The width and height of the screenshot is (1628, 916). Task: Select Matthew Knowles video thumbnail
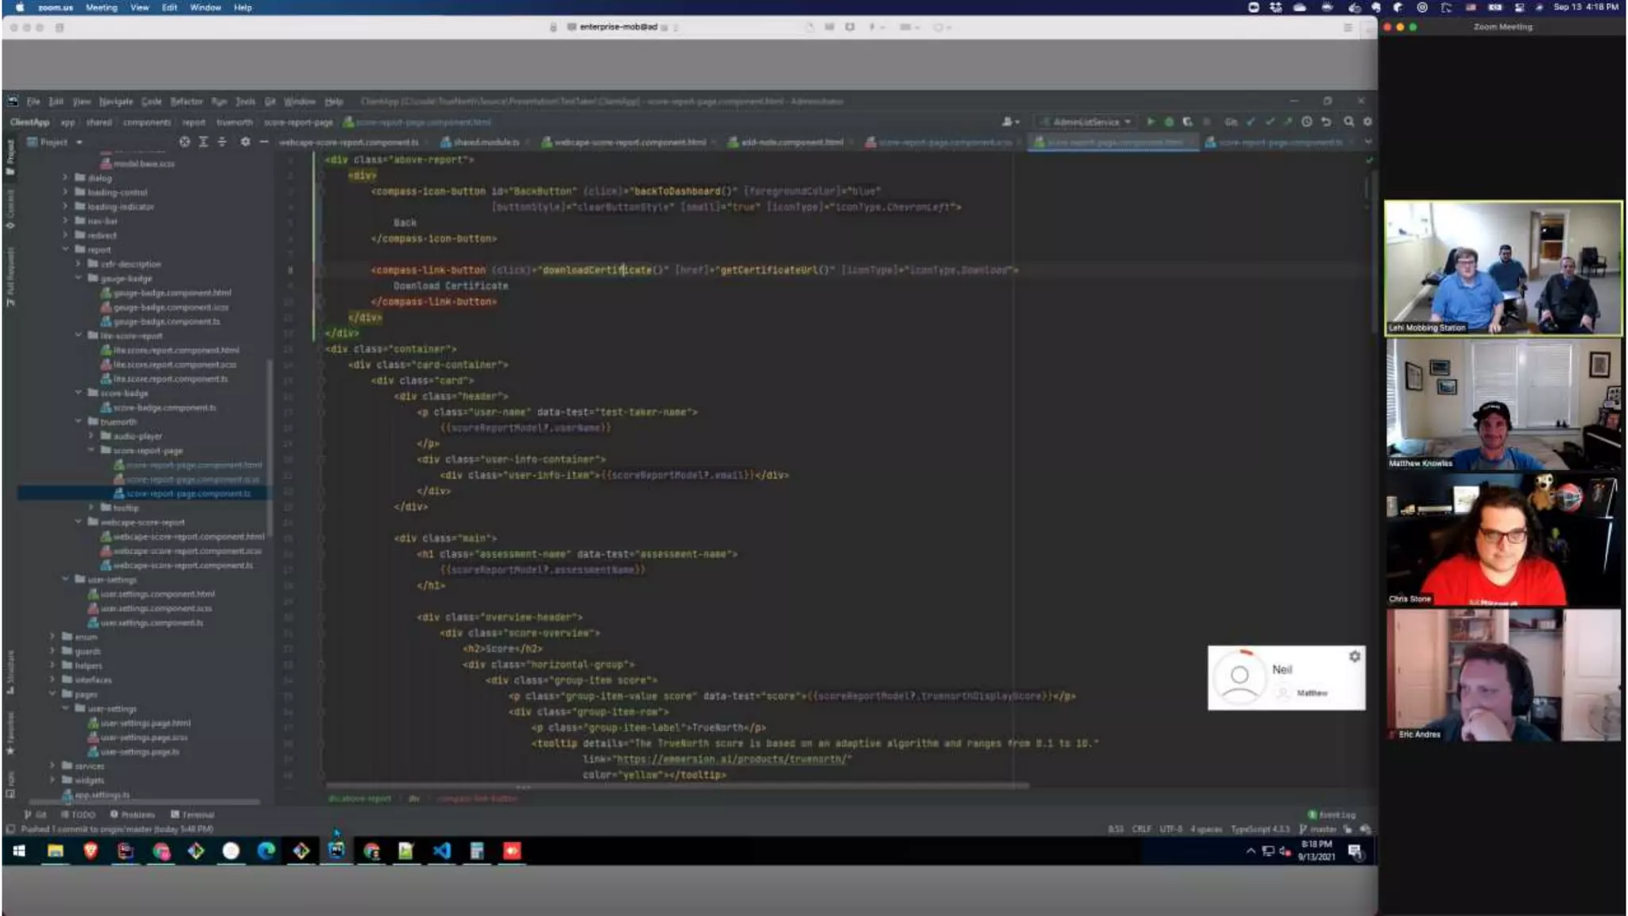click(1502, 404)
